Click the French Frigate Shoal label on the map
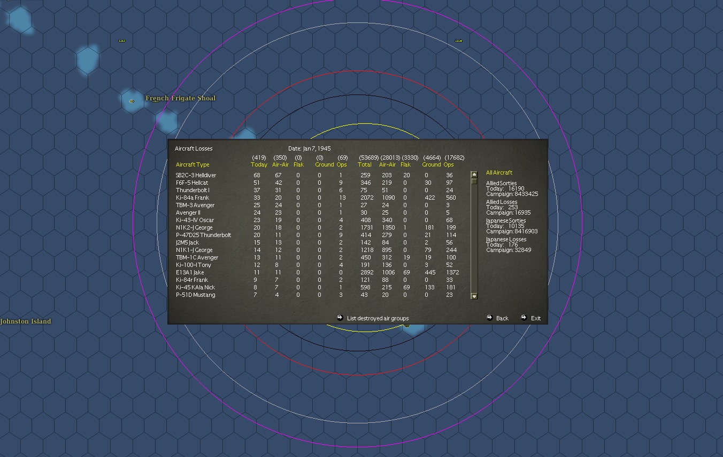Image resolution: width=723 pixels, height=457 pixels. 180,98
